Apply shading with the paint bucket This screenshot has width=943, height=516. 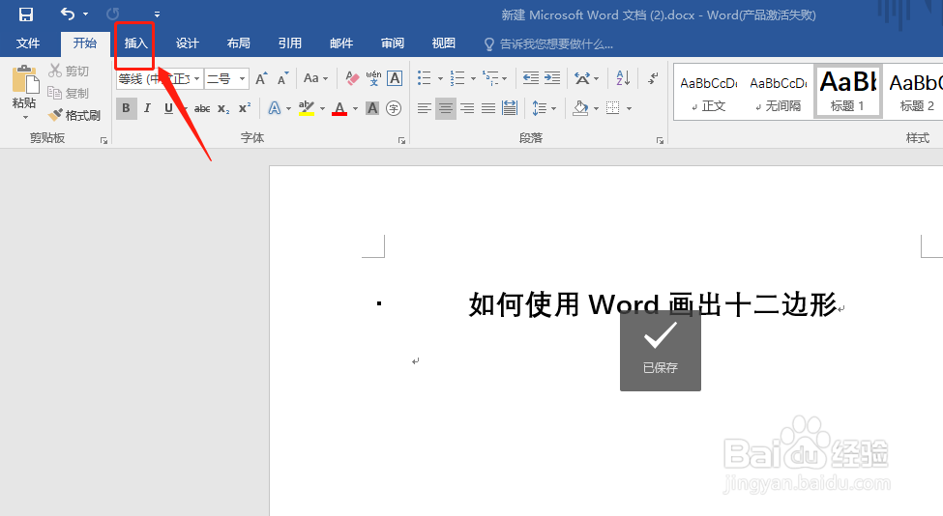(579, 108)
